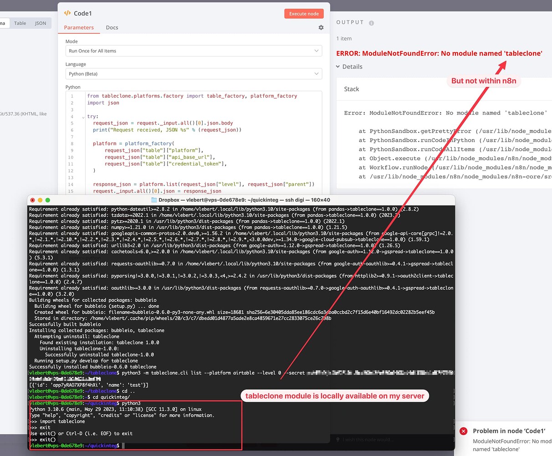
Task: Click inside the Python code editor on line 1
Action: coord(182,96)
